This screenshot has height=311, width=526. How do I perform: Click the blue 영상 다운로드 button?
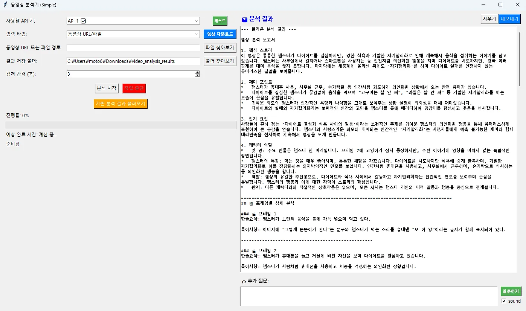pos(220,34)
